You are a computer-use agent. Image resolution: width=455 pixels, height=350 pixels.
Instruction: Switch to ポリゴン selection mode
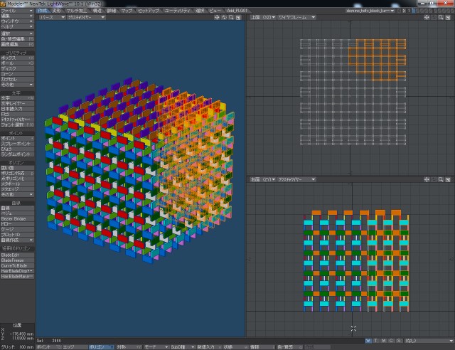click(95, 346)
